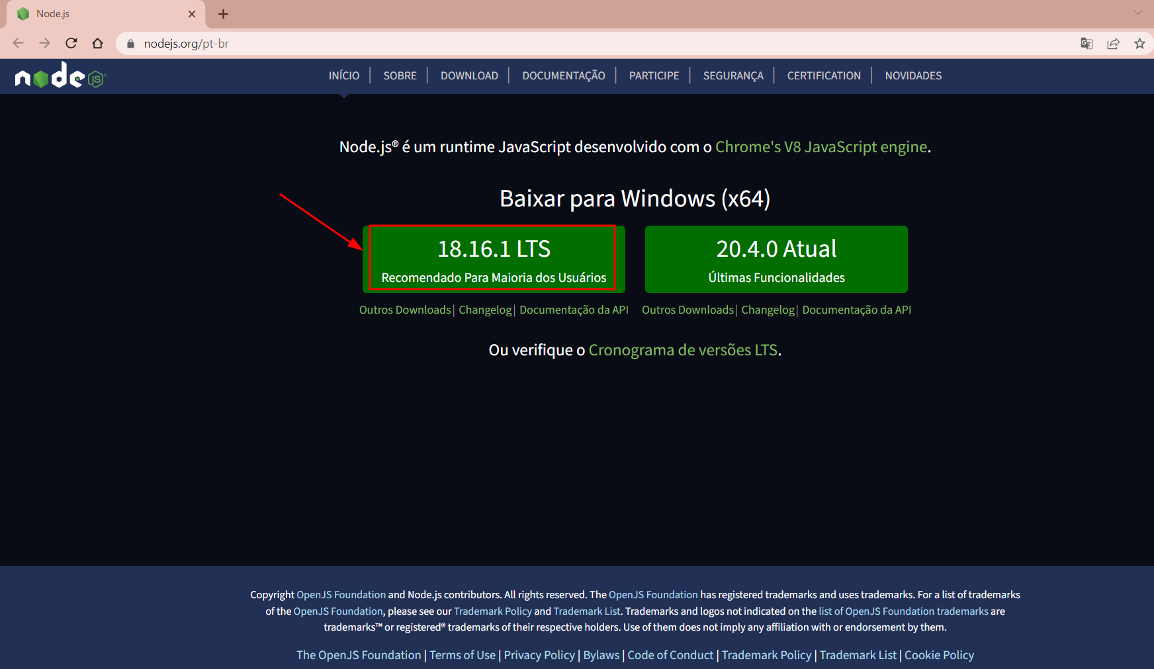Image resolution: width=1154 pixels, height=669 pixels.
Task: Open a new tab with the plus button
Action: pos(223,14)
